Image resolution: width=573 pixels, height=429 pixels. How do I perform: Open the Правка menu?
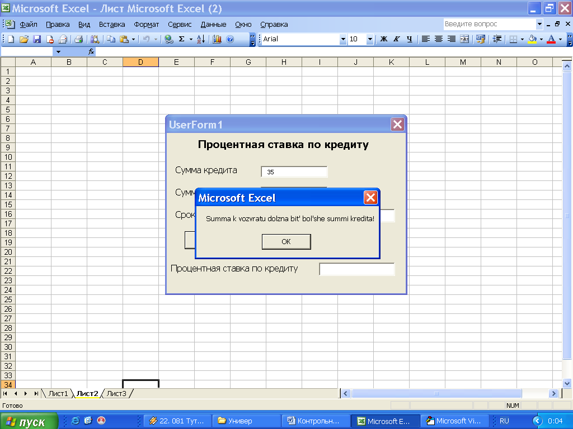pyautogui.click(x=58, y=25)
